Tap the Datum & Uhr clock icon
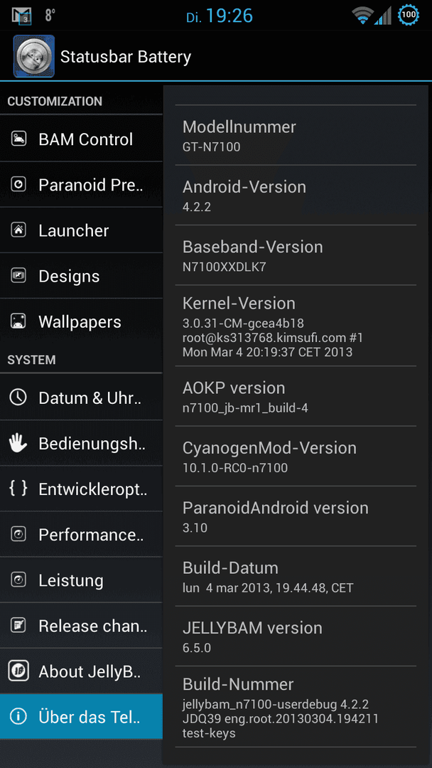Screen dimensions: 432x768 click(18, 398)
